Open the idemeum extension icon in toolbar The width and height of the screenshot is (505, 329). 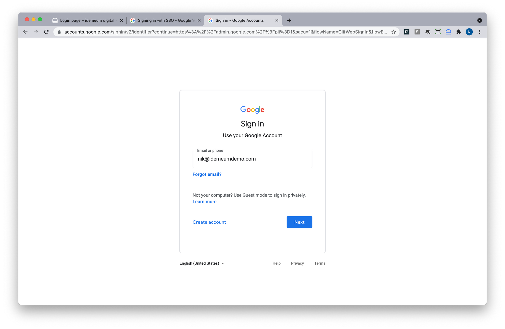(448, 32)
